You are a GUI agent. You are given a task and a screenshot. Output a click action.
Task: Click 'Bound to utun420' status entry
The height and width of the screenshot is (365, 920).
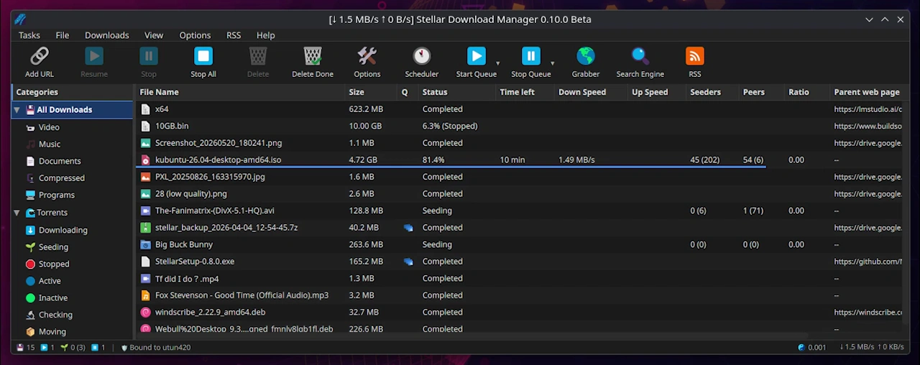point(155,348)
